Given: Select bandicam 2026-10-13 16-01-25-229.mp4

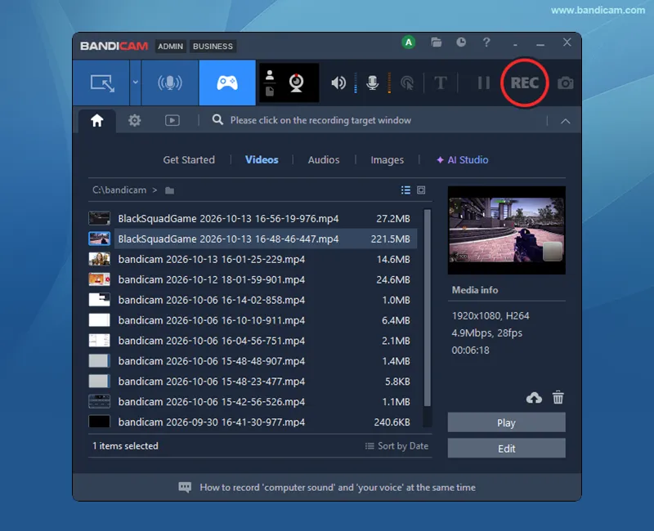Looking at the screenshot, I should pos(253,259).
